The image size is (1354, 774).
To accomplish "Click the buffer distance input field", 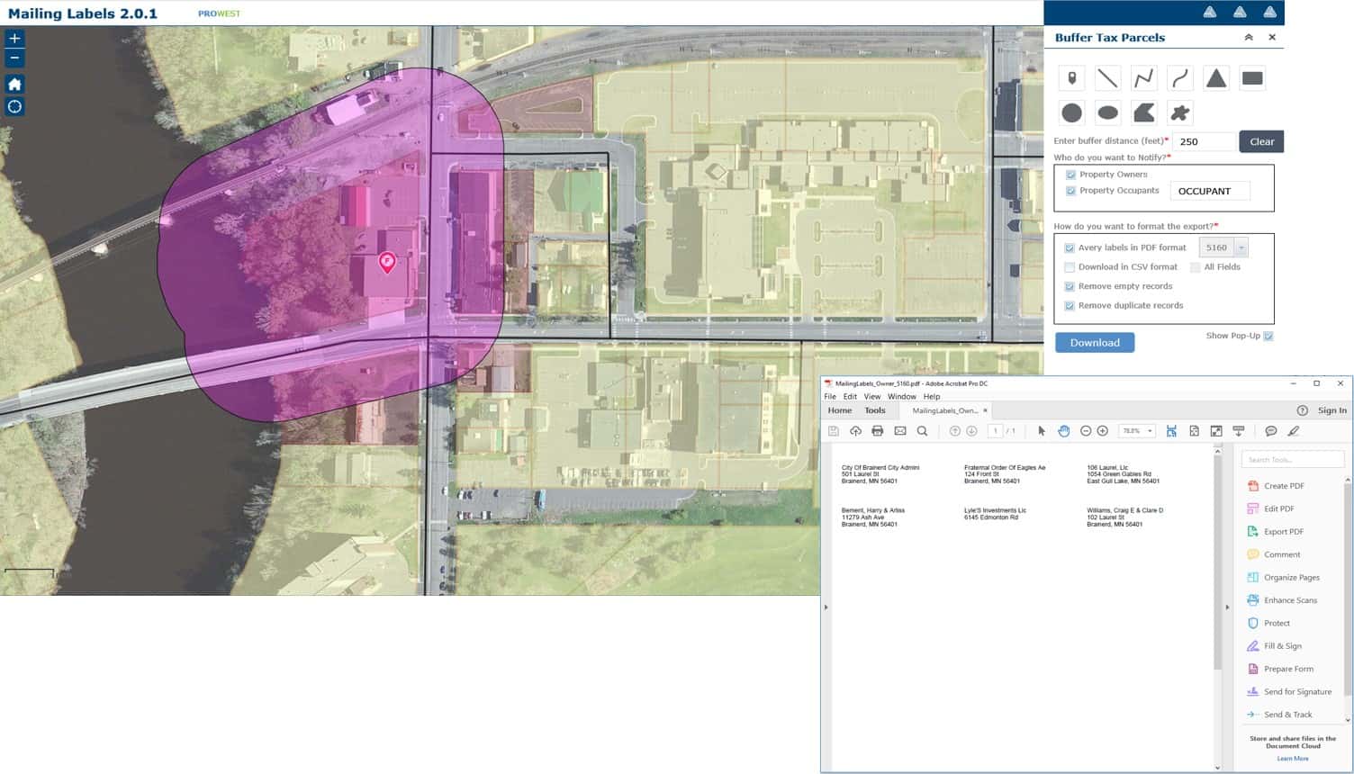I will click(1203, 142).
